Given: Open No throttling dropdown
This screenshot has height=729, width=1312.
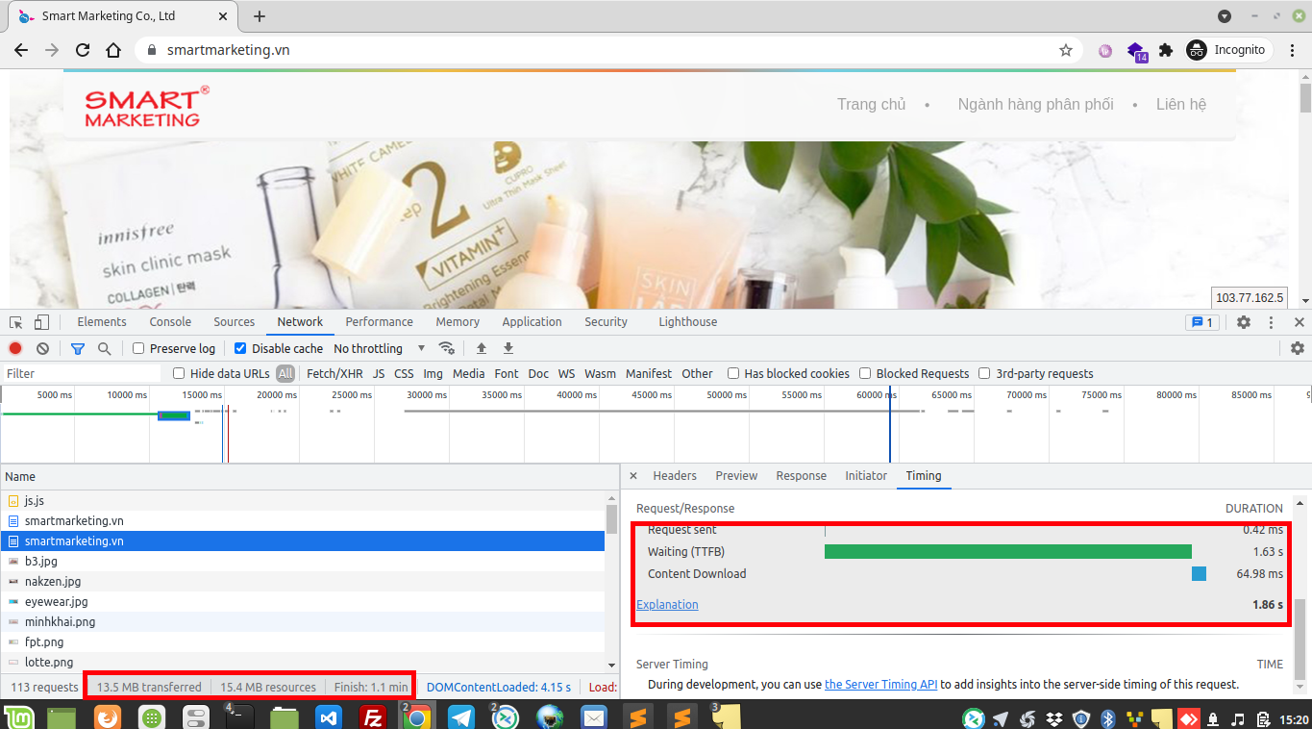Looking at the screenshot, I should pyautogui.click(x=379, y=348).
